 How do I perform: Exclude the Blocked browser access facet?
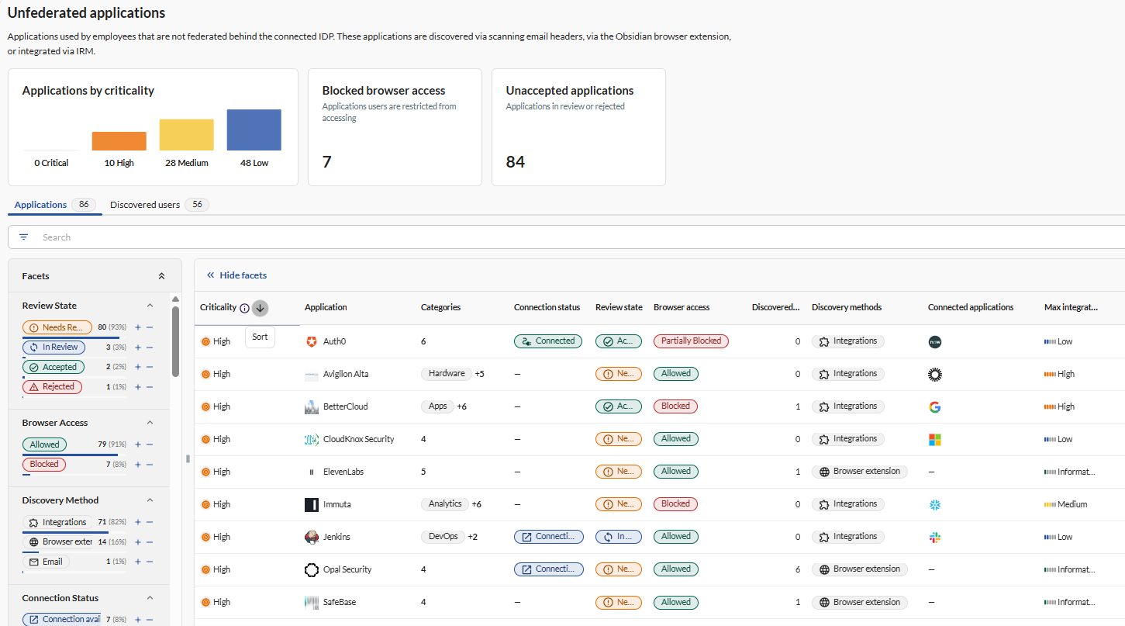click(150, 465)
